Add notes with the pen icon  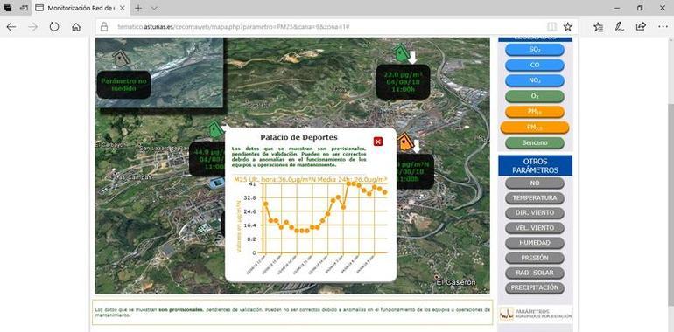click(620, 27)
